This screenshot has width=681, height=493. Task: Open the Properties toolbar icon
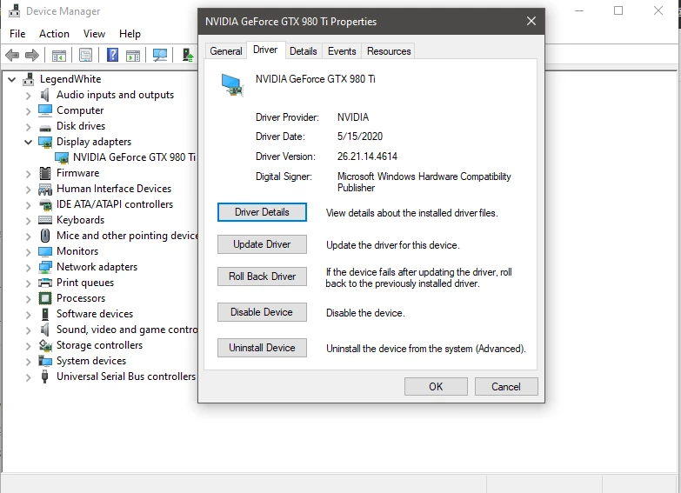tap(85, 55)
